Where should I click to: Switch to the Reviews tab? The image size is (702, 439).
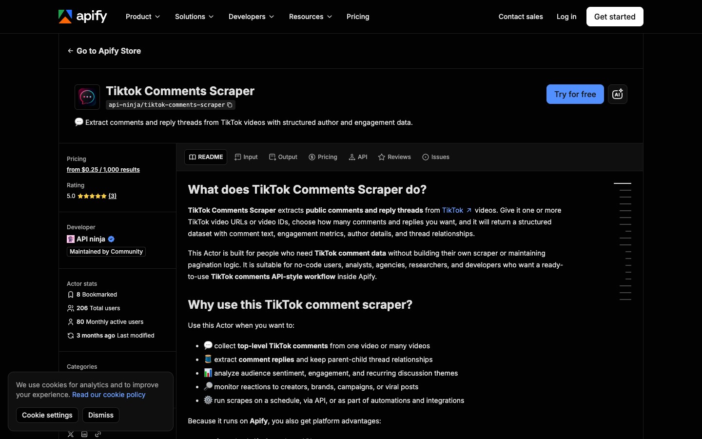point(394,157)
